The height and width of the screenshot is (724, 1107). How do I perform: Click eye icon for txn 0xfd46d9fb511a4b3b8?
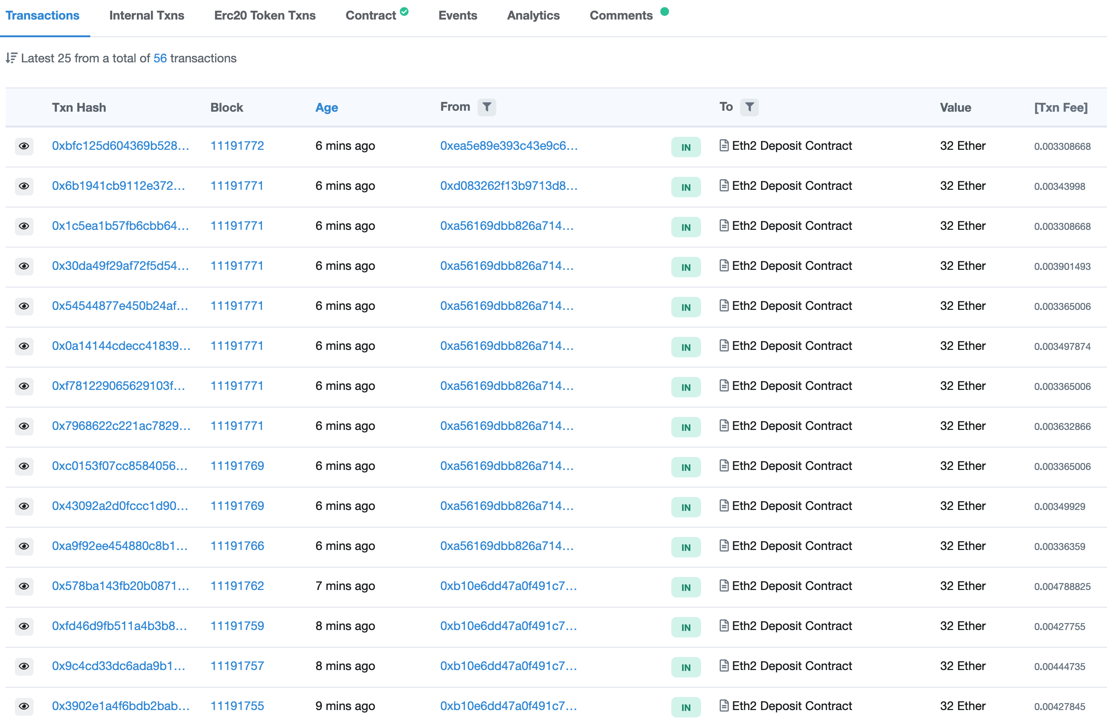[24, 626]
